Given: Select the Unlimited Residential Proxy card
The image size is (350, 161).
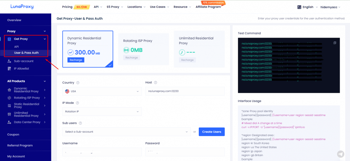Looking at the screenshot, I should 199,49.
